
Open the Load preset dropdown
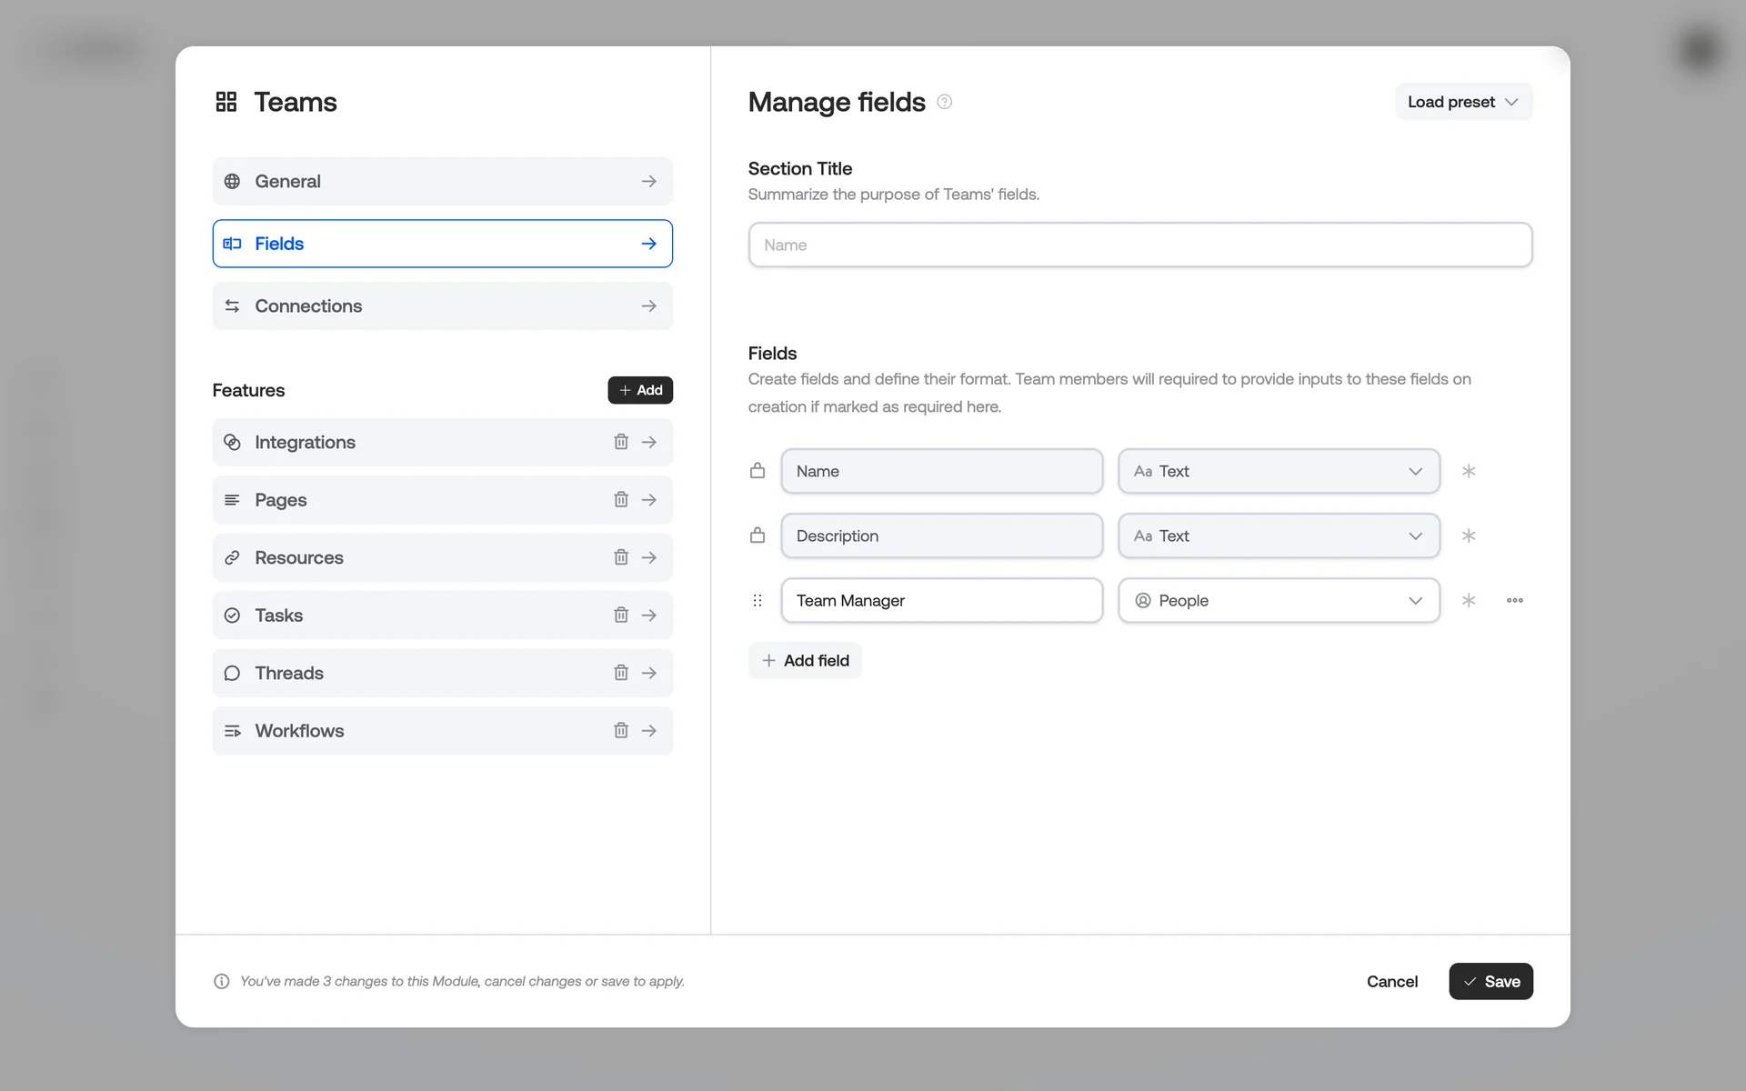point(1463,102)
